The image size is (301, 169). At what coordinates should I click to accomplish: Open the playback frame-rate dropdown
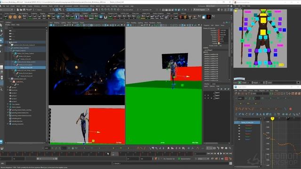(203, 159)
